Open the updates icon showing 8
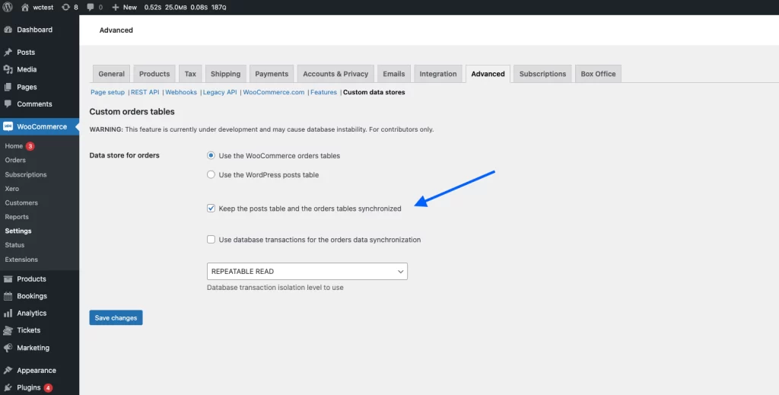This screenshot has height=395, width=779. [x=65, y=7]
